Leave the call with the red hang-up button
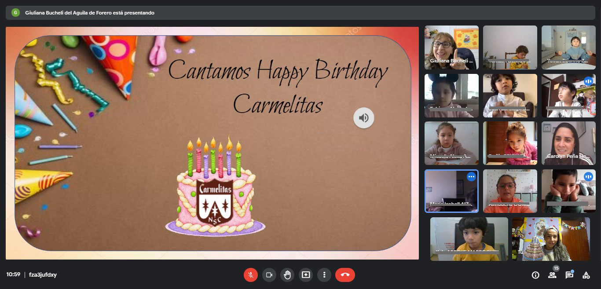The height and width of the screenshot is (289, 601). pos(345,275)
